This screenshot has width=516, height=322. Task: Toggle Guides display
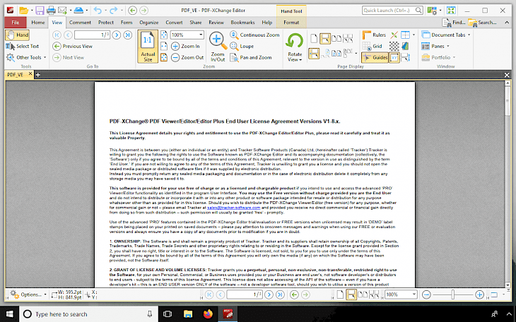tap(375, 58)
